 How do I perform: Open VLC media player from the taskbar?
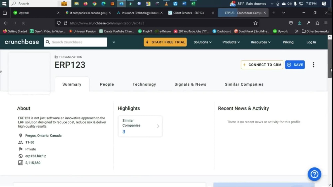pyautogui.click(x=166, y=4)
